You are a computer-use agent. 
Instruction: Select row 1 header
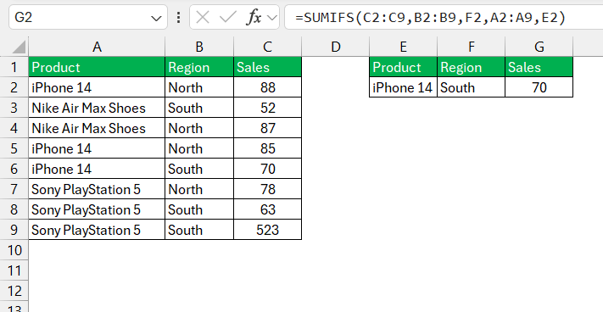[x=14, y=67]
